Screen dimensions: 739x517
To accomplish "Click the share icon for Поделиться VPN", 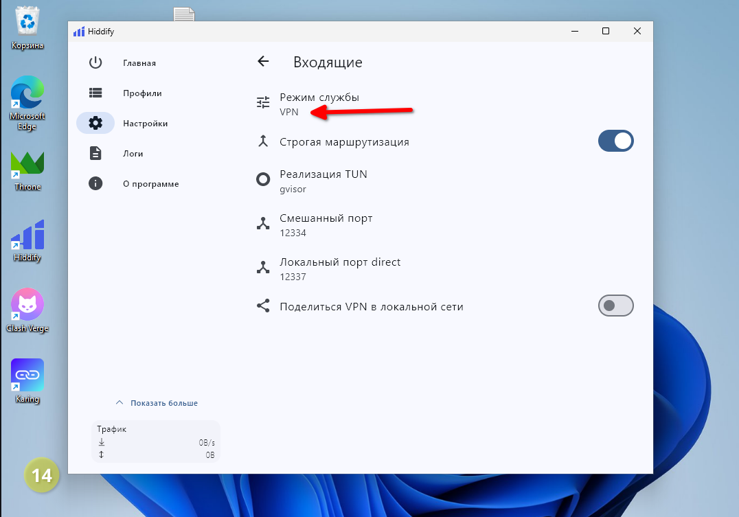I will point(263,306).
